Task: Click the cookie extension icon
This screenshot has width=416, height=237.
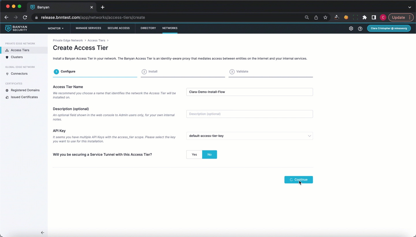Action: tap(346, 17)
